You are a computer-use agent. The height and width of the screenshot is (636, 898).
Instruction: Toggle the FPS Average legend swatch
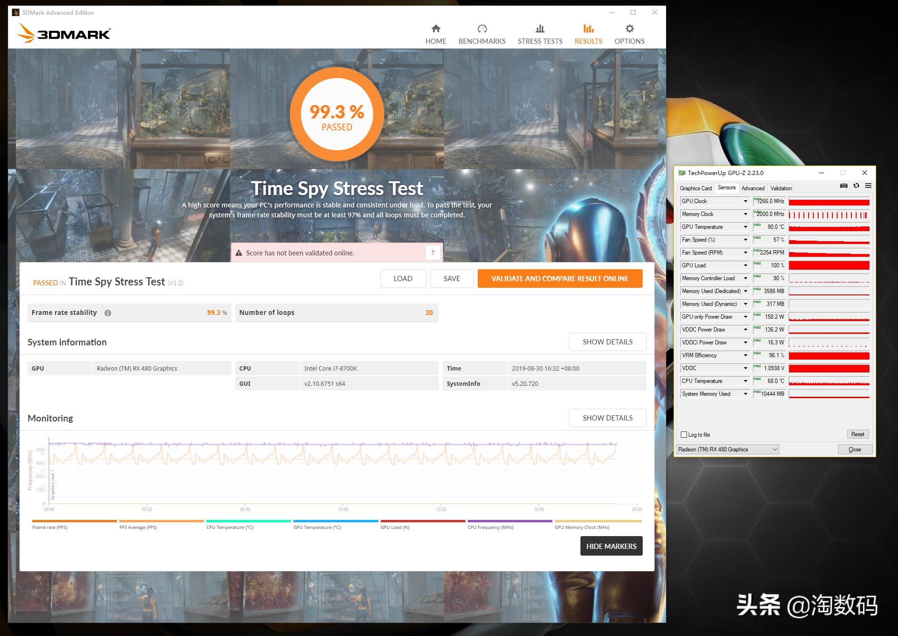(x=162, y=521)
